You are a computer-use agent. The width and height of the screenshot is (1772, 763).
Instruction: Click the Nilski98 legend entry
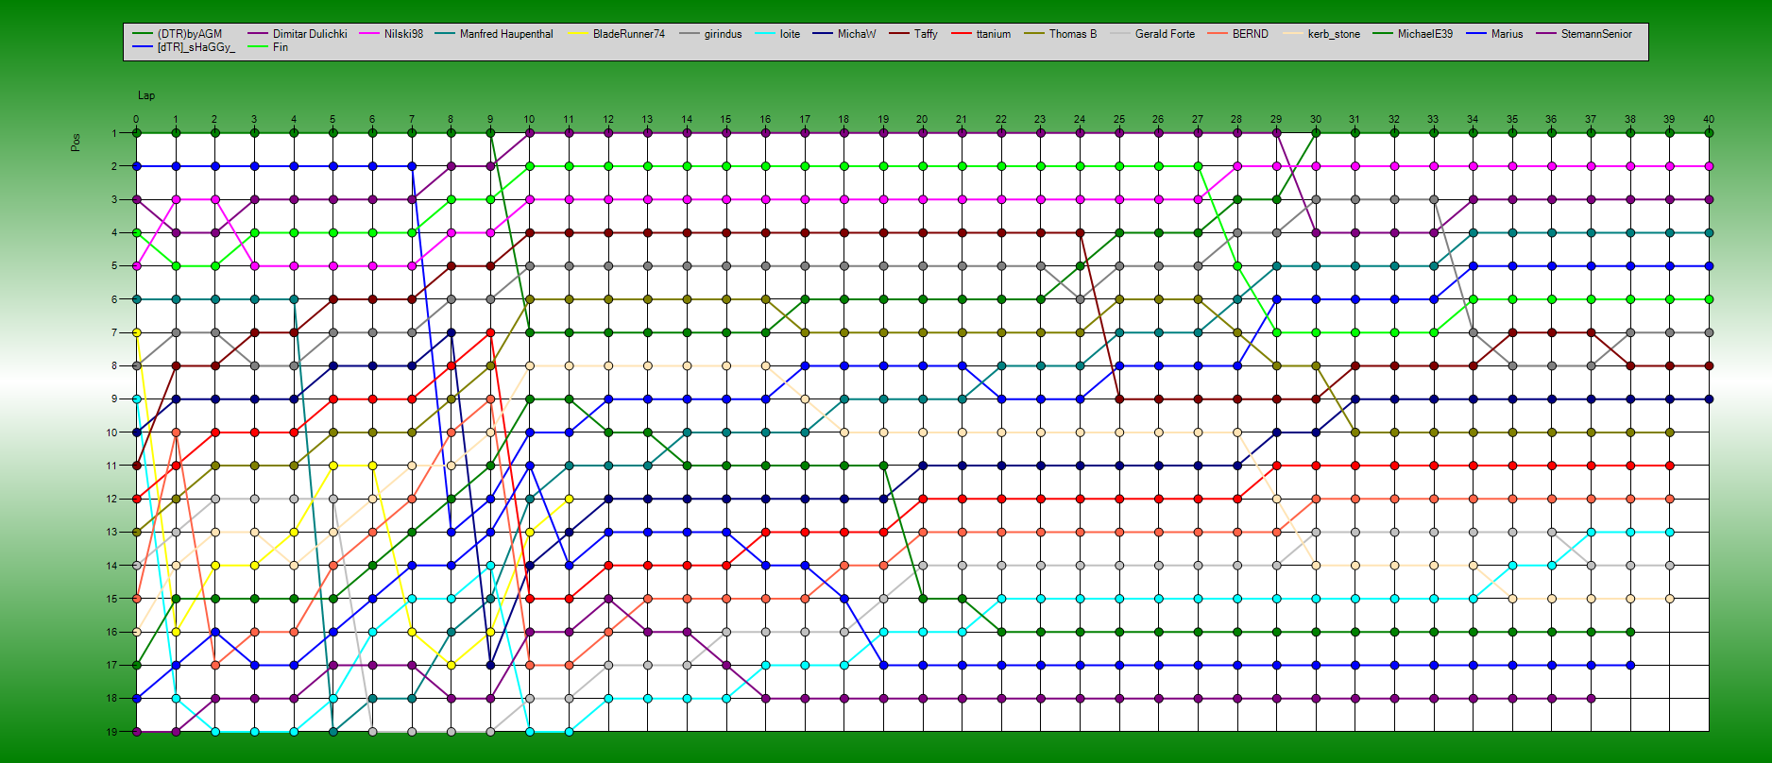click(403, 34)
